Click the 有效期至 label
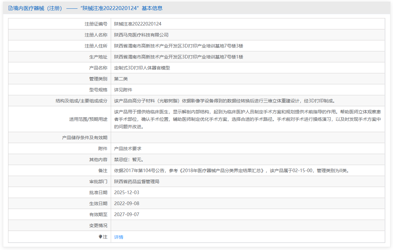Image resolution: width=393 pixels, height=250 pixels. coord(98,214)
